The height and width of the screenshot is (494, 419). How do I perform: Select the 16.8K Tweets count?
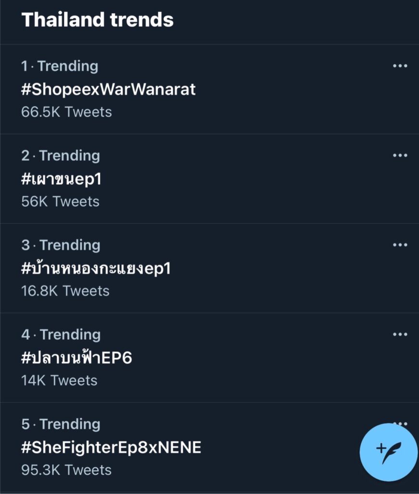pos(65,291)
